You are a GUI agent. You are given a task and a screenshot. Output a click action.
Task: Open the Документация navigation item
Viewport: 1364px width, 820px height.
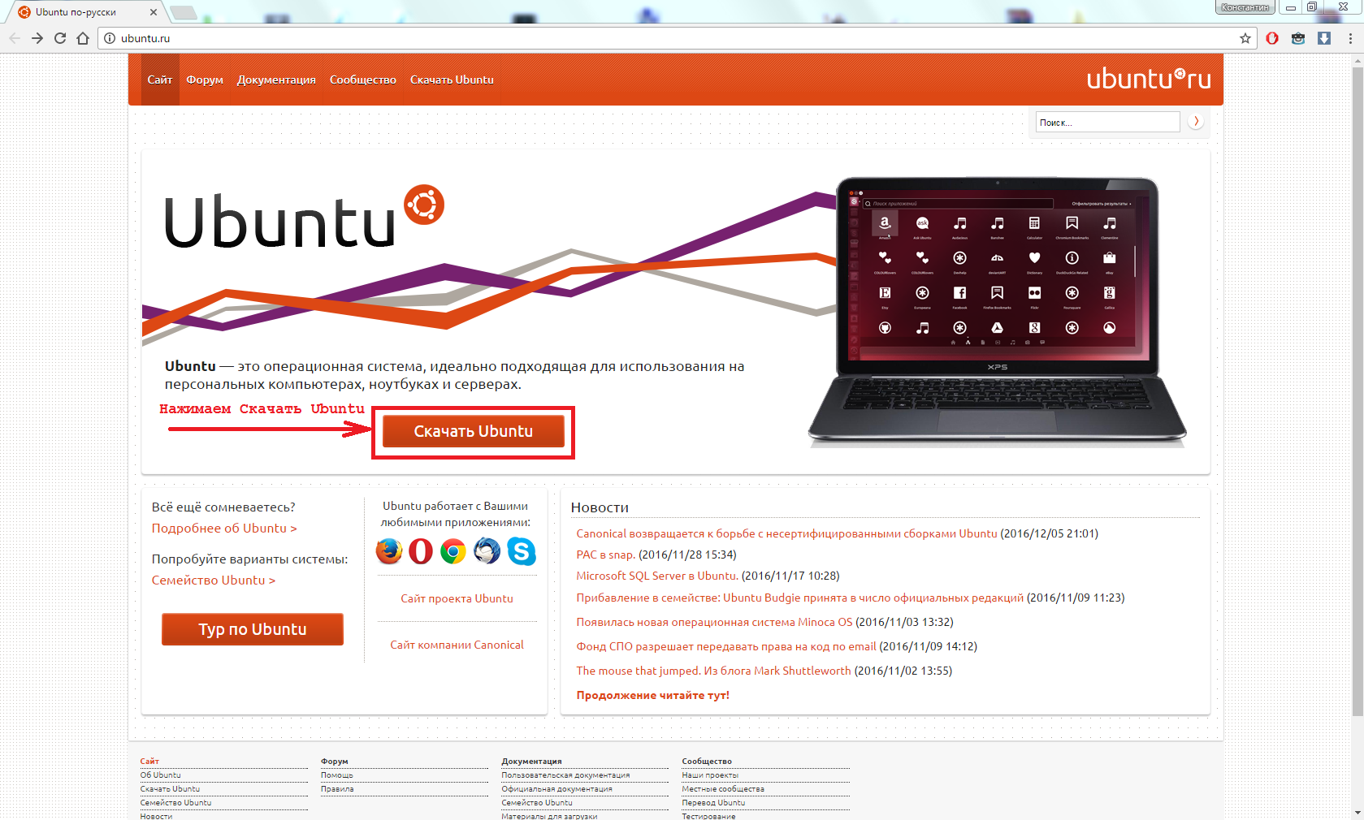click(x=276, y=80)
